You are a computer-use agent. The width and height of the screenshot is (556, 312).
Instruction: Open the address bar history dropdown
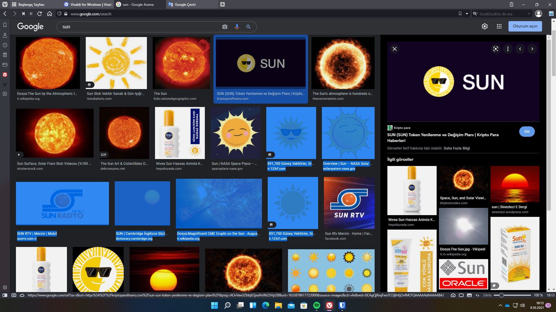point(467,14)
